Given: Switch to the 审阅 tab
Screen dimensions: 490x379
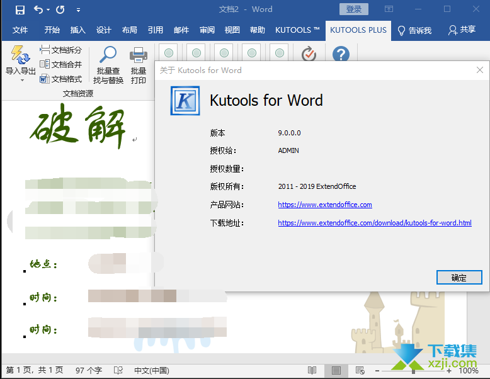Looking at the screenshot, I should point(207,30).
